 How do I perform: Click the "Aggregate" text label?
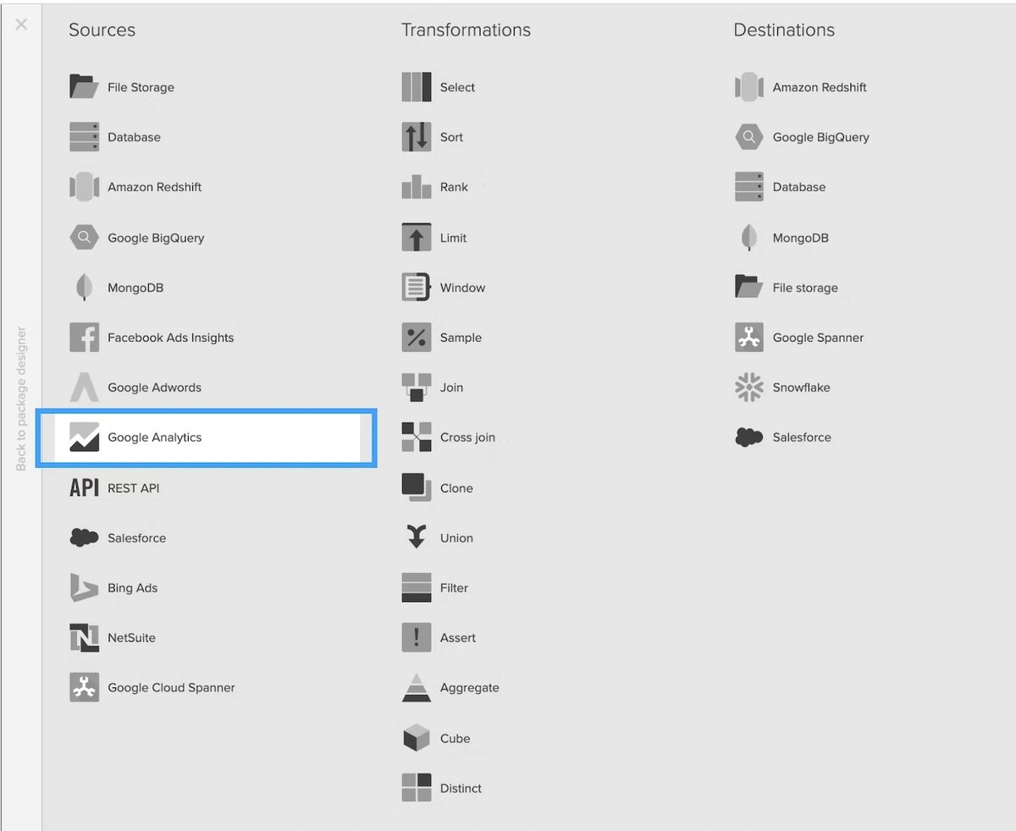point(470,687)
